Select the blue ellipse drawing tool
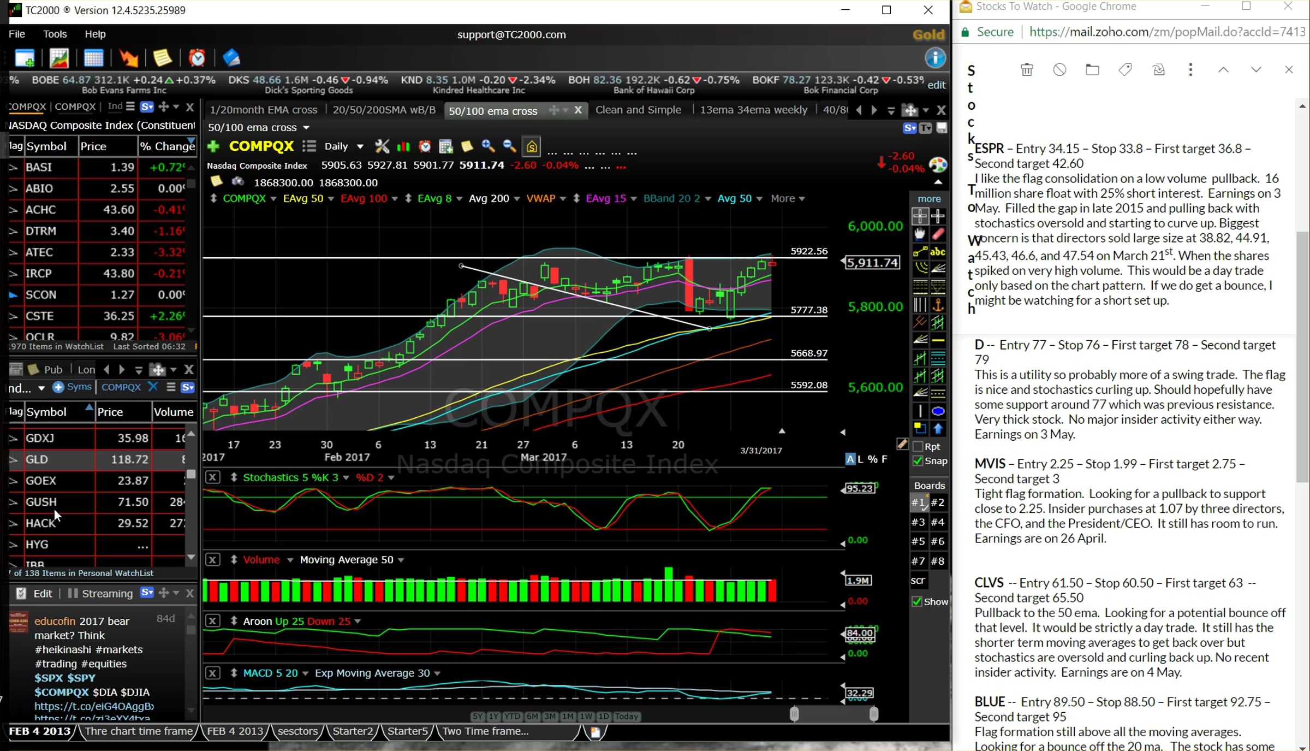The image size is (1310, 751). pyautogui.click(x=938, y=411)
